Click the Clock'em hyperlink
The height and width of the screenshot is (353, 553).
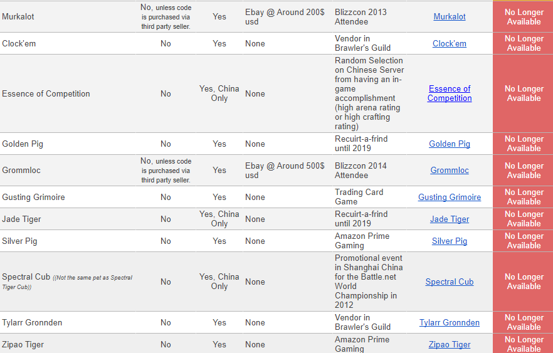click(449, 44)
